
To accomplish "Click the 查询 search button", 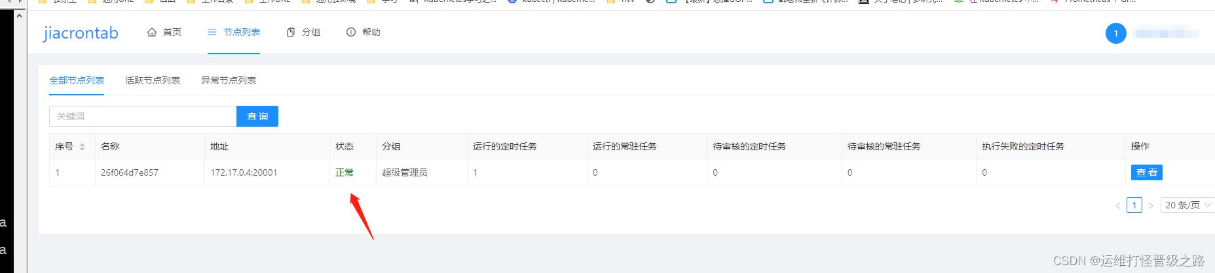I will [x=257, y=116].
